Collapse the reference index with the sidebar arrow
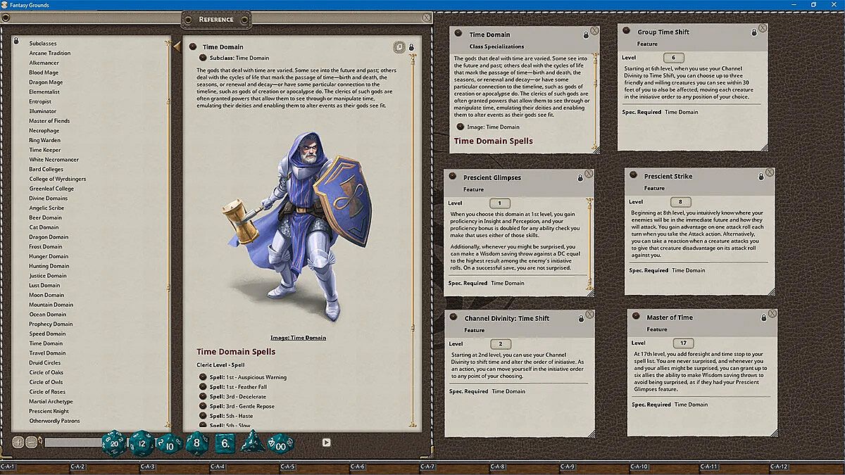 [x=177, y=46]
